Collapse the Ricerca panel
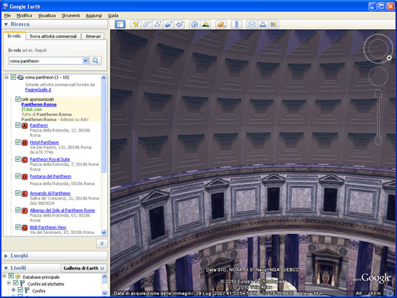 [6, 25]
